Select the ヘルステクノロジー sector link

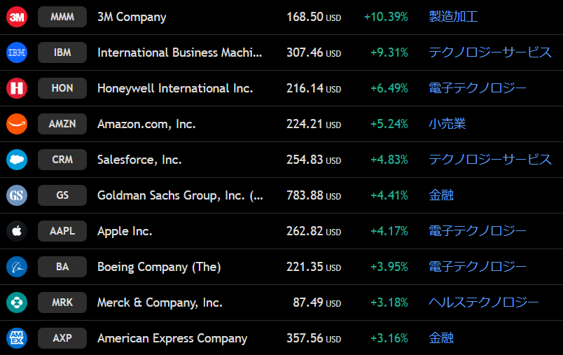pos(483,302)
